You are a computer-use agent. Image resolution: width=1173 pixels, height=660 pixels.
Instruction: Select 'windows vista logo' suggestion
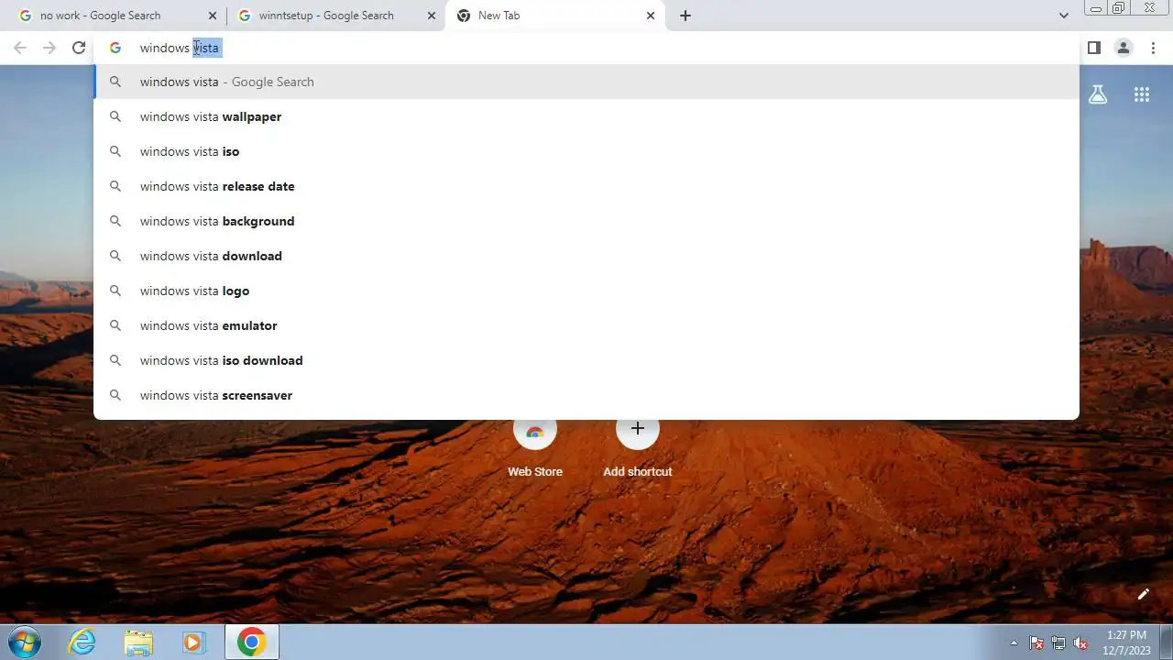click(586, 291)
